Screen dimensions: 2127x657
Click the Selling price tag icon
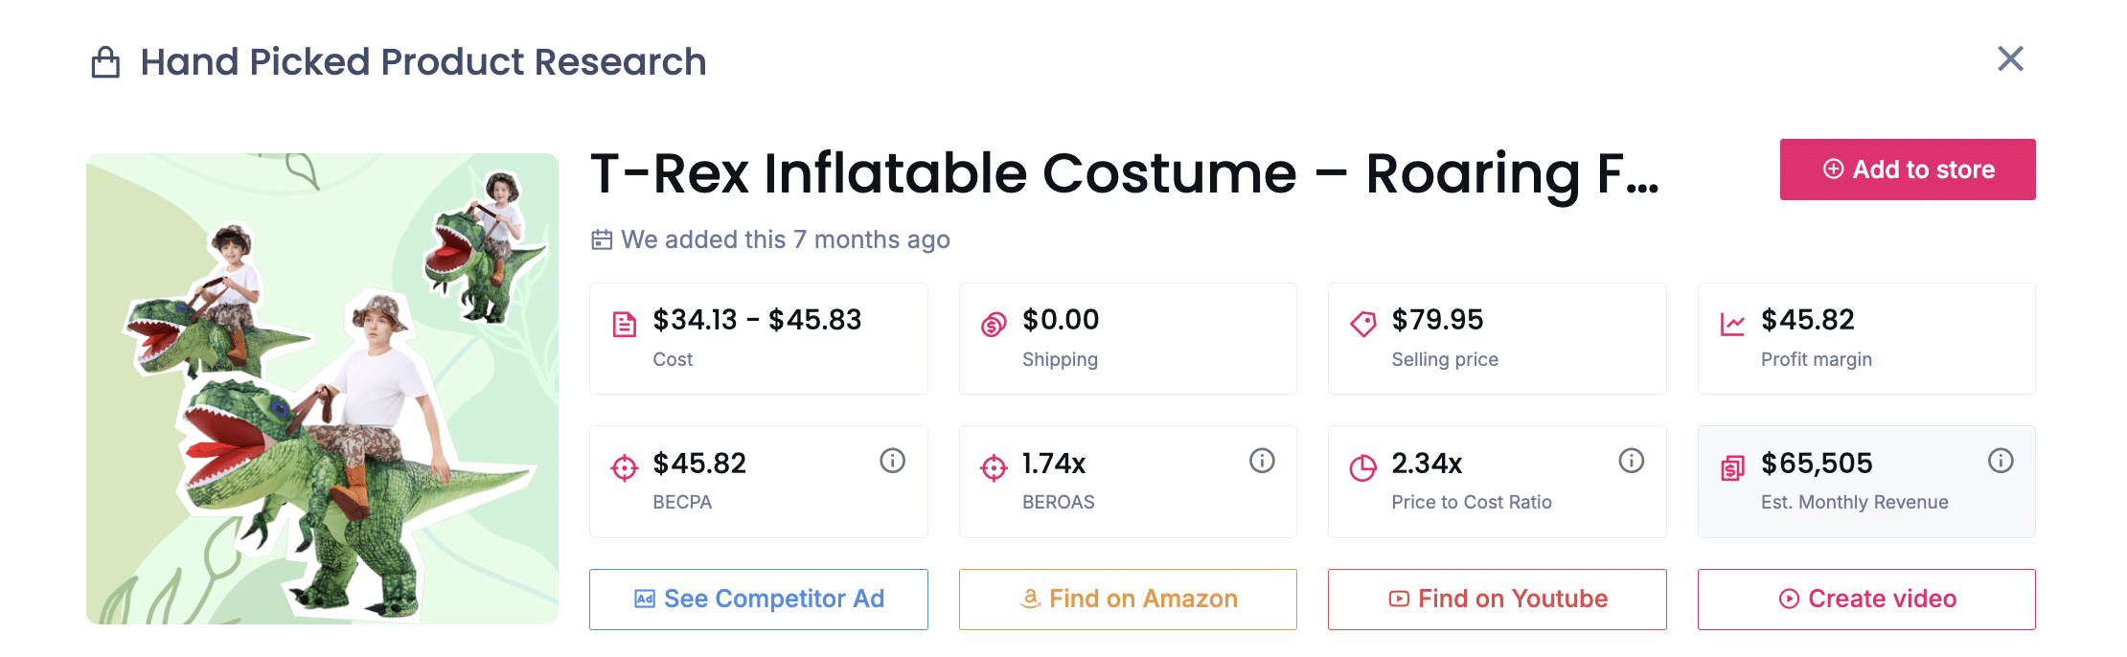pos(1362,324)
